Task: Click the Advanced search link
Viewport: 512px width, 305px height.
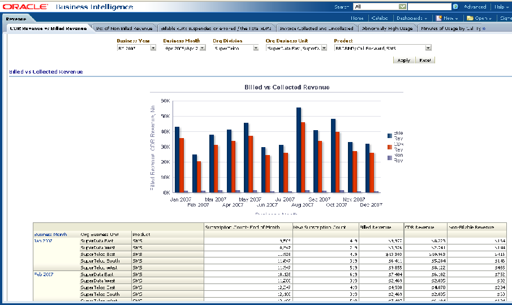Action: [475, 7]
